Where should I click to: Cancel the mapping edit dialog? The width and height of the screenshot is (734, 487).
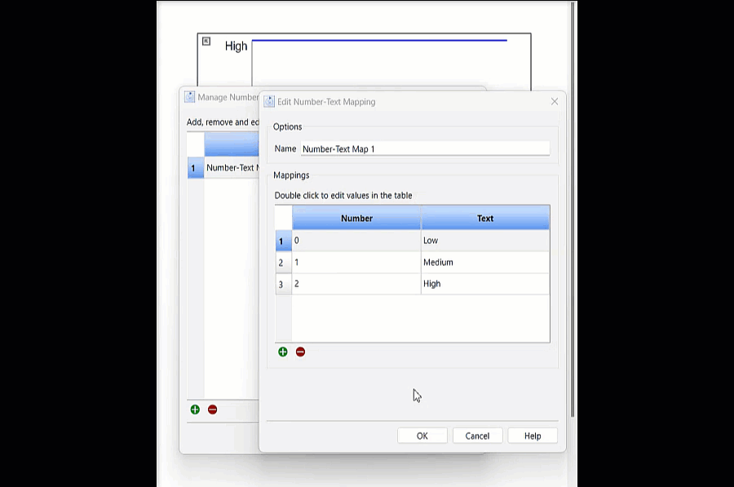click(477, 436)
